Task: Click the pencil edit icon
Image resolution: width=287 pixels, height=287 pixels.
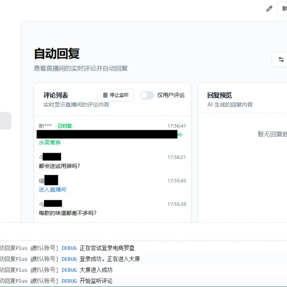Action: pyautogui.click(x=269, y=9)
